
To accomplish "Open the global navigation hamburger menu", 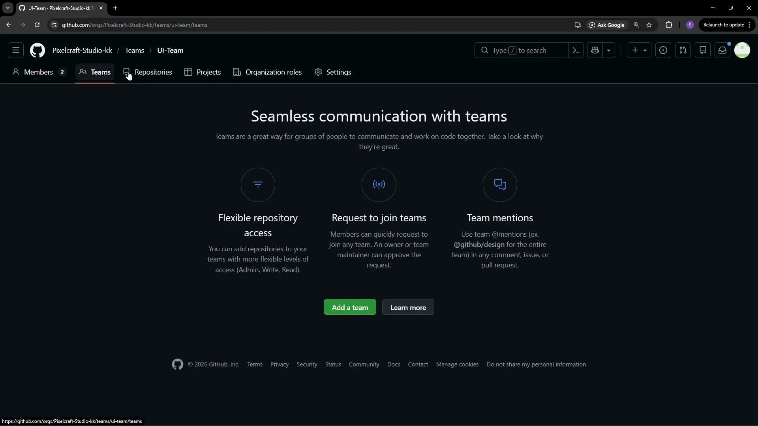I will click(16, 50).
